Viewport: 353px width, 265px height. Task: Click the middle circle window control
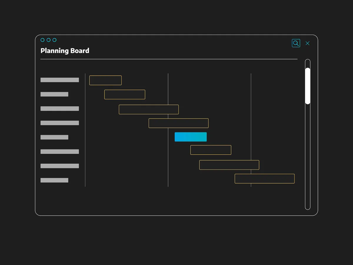pos(49,40)
